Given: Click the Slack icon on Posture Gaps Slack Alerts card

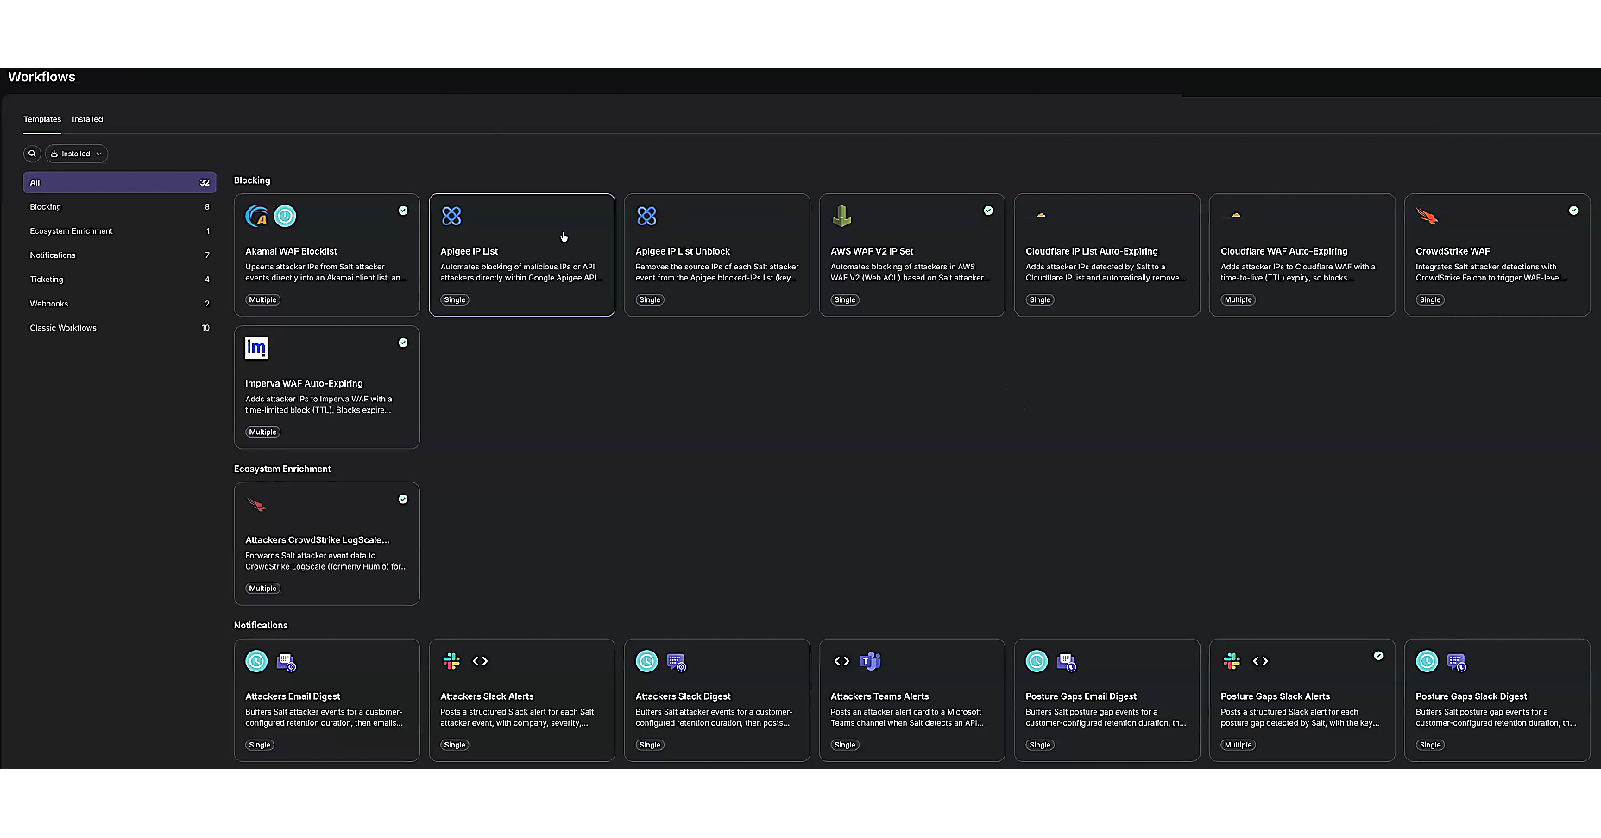Looking at the screenshot, I should (1232, 661).
